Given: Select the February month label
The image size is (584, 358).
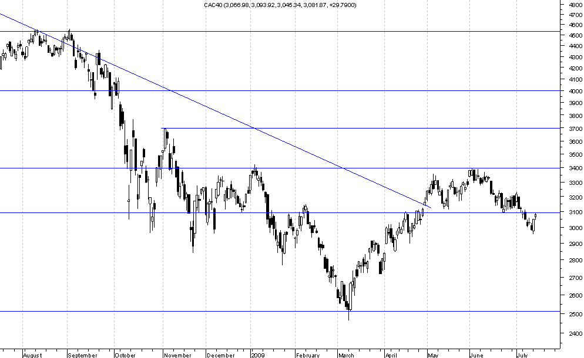Looking at the screenshot, I should (x=308, y=355).
